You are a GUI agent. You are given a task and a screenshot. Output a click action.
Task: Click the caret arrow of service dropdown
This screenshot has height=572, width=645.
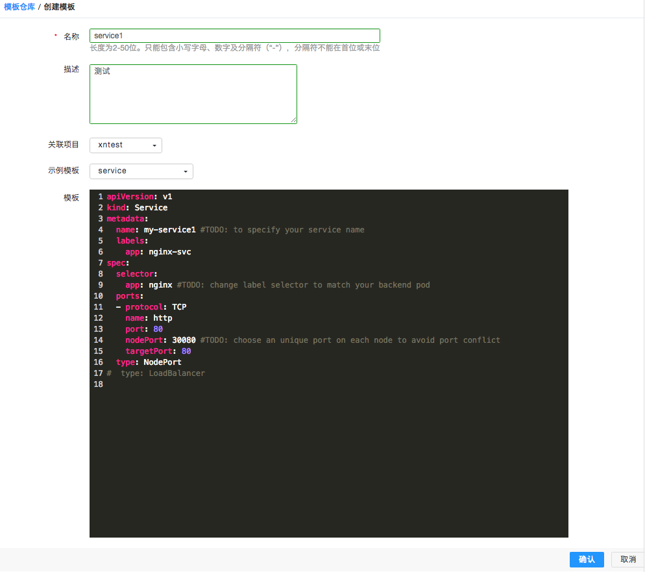185,172
